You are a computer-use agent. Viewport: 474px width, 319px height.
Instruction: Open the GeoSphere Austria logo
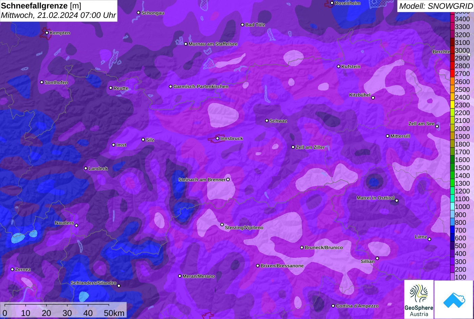click(x=419, y=299)
